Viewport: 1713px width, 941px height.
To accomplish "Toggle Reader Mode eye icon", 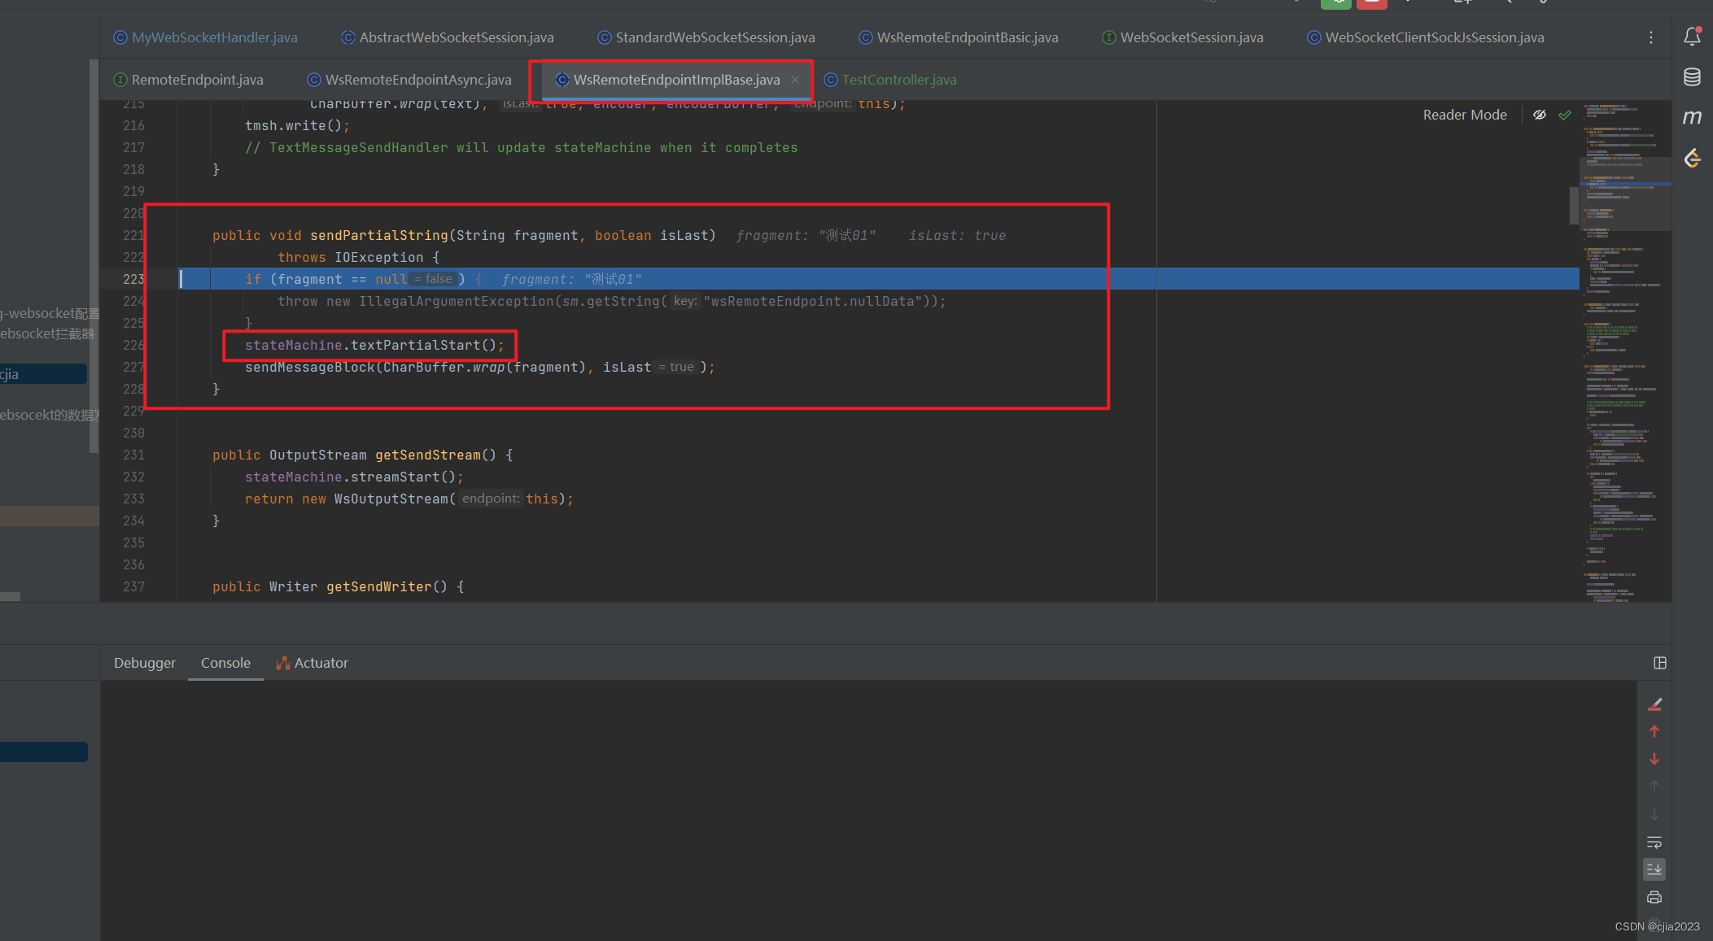I will coord(1540,115).
